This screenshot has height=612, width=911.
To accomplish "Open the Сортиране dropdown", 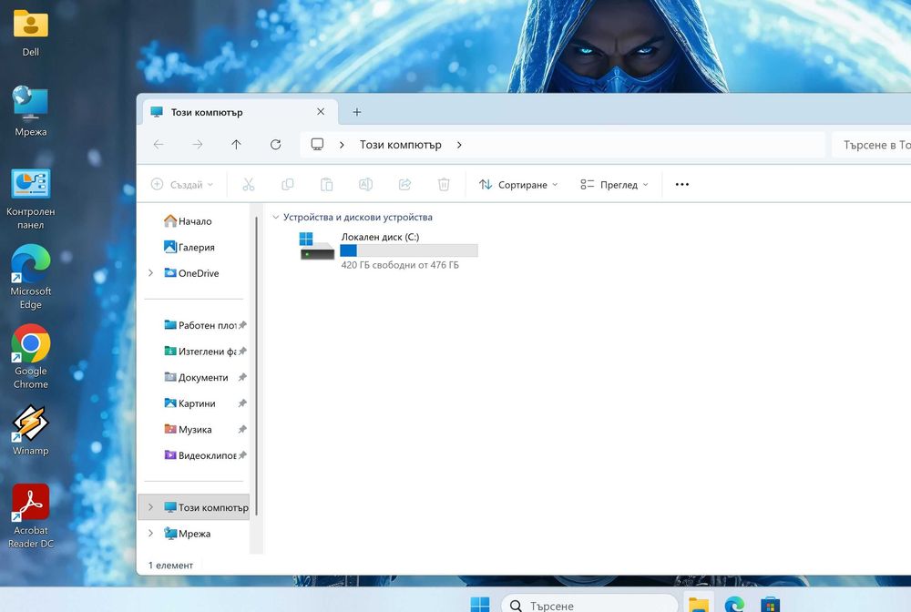I will coord(518,185).
